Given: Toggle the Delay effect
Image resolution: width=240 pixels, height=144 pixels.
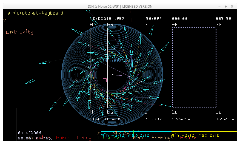Looking at the screenshot, I should (x=84, y=138).
